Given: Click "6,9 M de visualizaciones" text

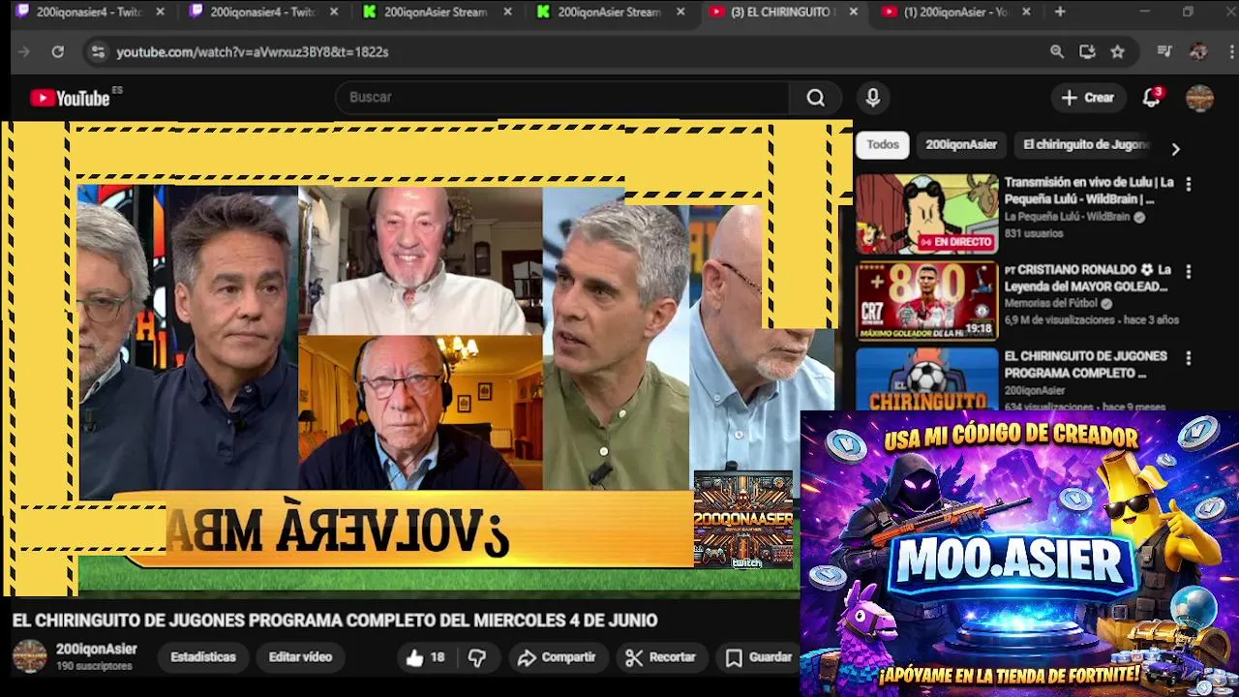Looking at the screenshot, I should click(x=1060, y=319).
